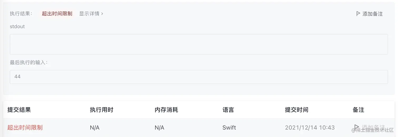Click the 2021/12/14 10:43 submission timestamp
This screenshot has height=137, width=398.
tap(310, 128)
